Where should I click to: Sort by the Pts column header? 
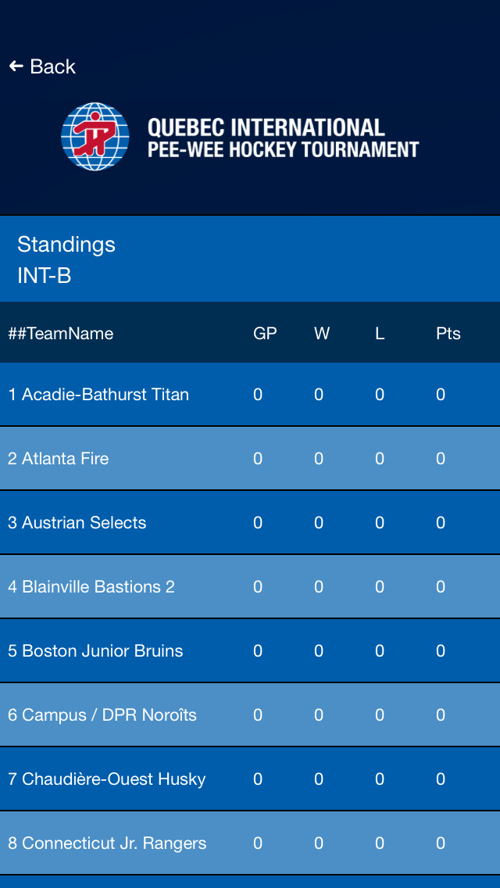pyautogui.click(x=448, y=334)
